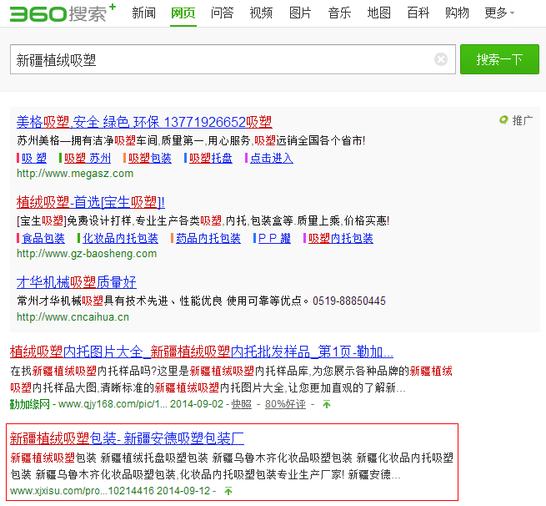Expand the 更多 dropdown menu

(x=498, y=13)
